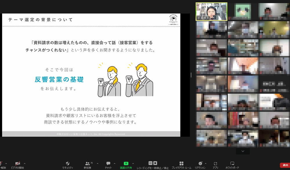Open the アプリ apps icon
The image size is (290, 170).
[x=215, y=164]
